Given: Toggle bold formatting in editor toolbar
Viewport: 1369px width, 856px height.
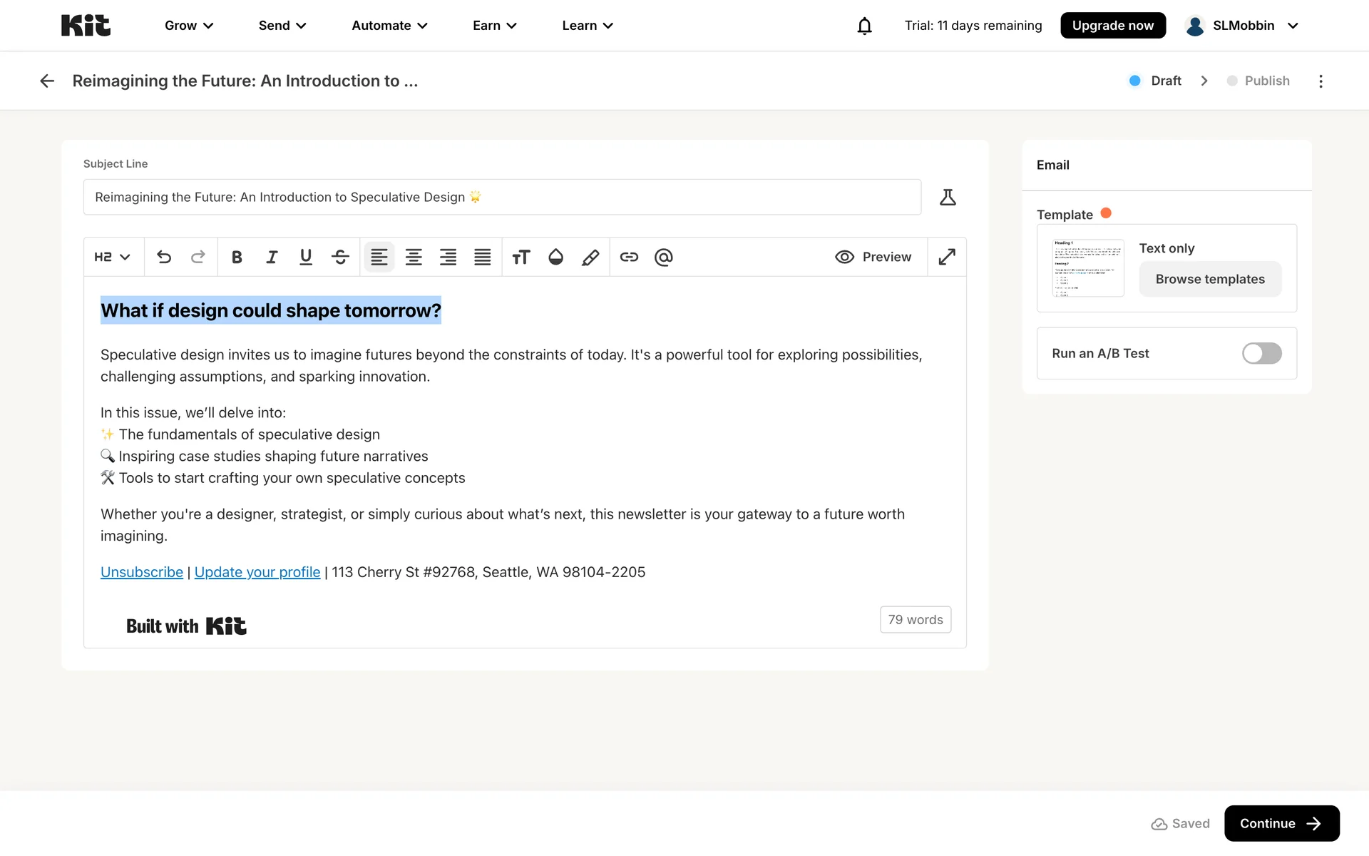Looking at the screenshot, I should (x=237, y=257).
